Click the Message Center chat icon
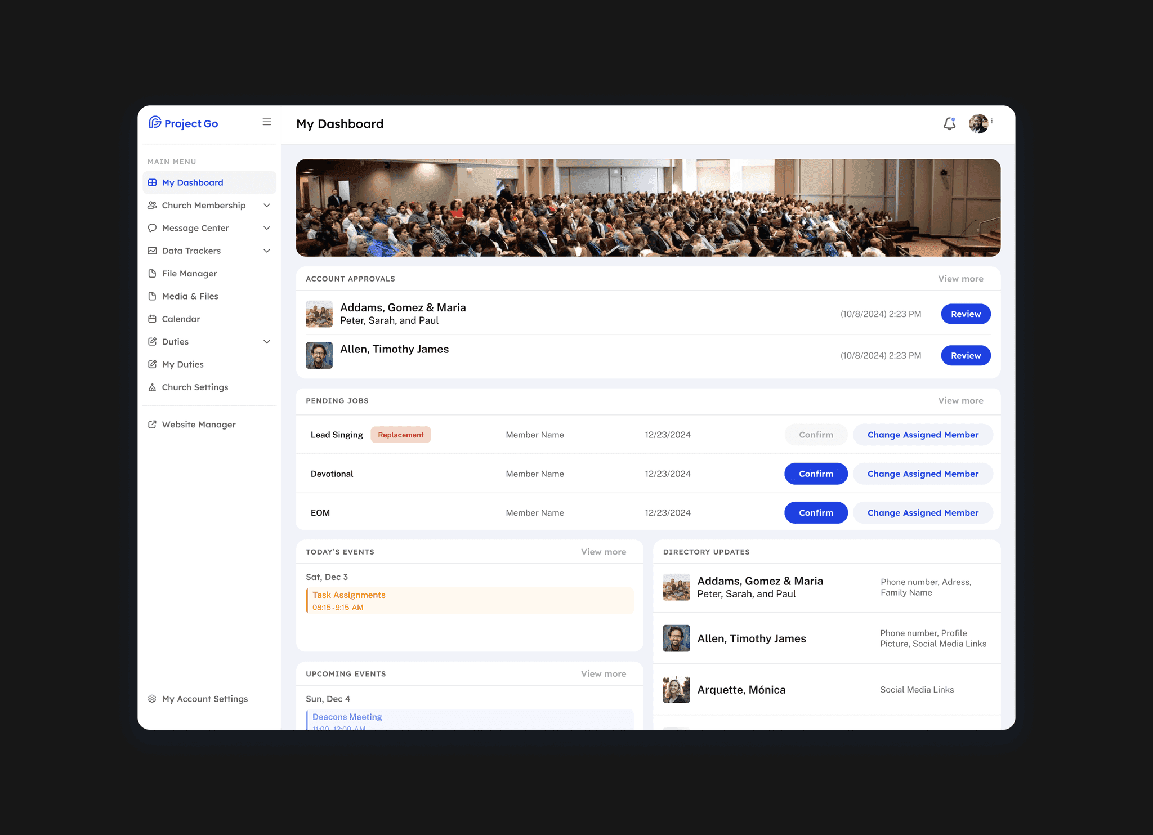The width and height of the screenshot is (1153, 835). 152,228
